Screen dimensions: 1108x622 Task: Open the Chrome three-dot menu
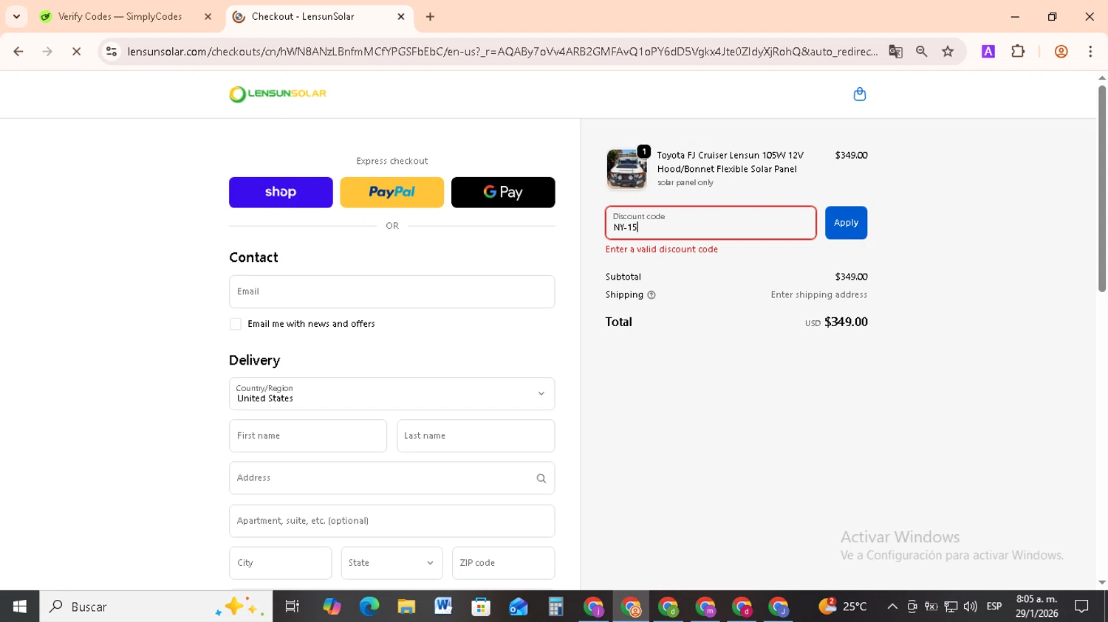[1090, 52]
